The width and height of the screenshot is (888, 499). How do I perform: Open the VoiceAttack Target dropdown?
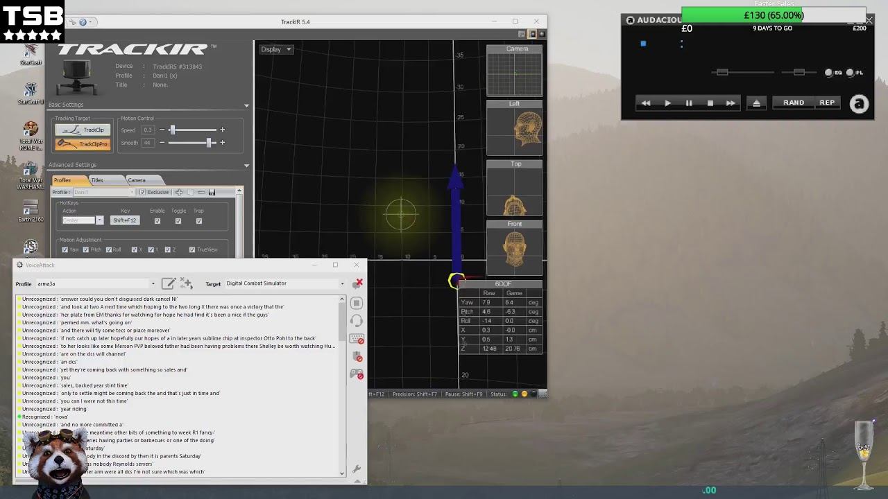(x=284, y=283)
